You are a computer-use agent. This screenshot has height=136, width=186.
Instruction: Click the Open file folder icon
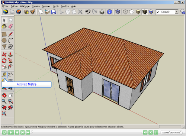[x=47, y=12]
